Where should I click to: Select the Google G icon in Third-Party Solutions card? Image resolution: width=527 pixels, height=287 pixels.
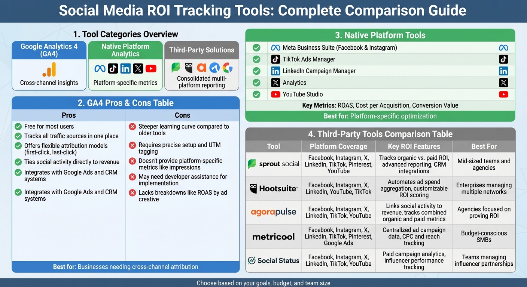[228, 68]
